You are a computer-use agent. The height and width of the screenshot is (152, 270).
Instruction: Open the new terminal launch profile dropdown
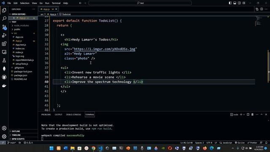[x=244, y=114]
